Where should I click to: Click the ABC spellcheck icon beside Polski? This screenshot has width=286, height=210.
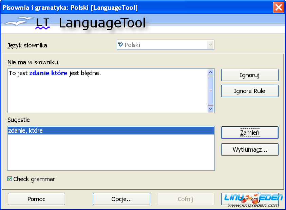(x=120, y=45)
